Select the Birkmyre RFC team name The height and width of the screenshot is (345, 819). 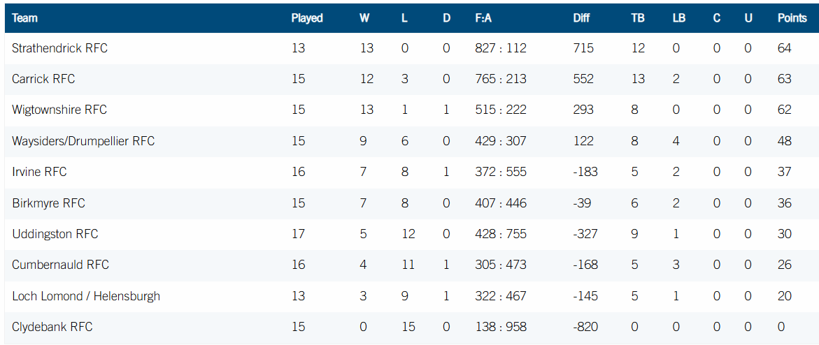point(48,203)
